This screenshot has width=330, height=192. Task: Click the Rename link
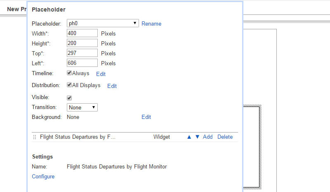coord(151,24)
